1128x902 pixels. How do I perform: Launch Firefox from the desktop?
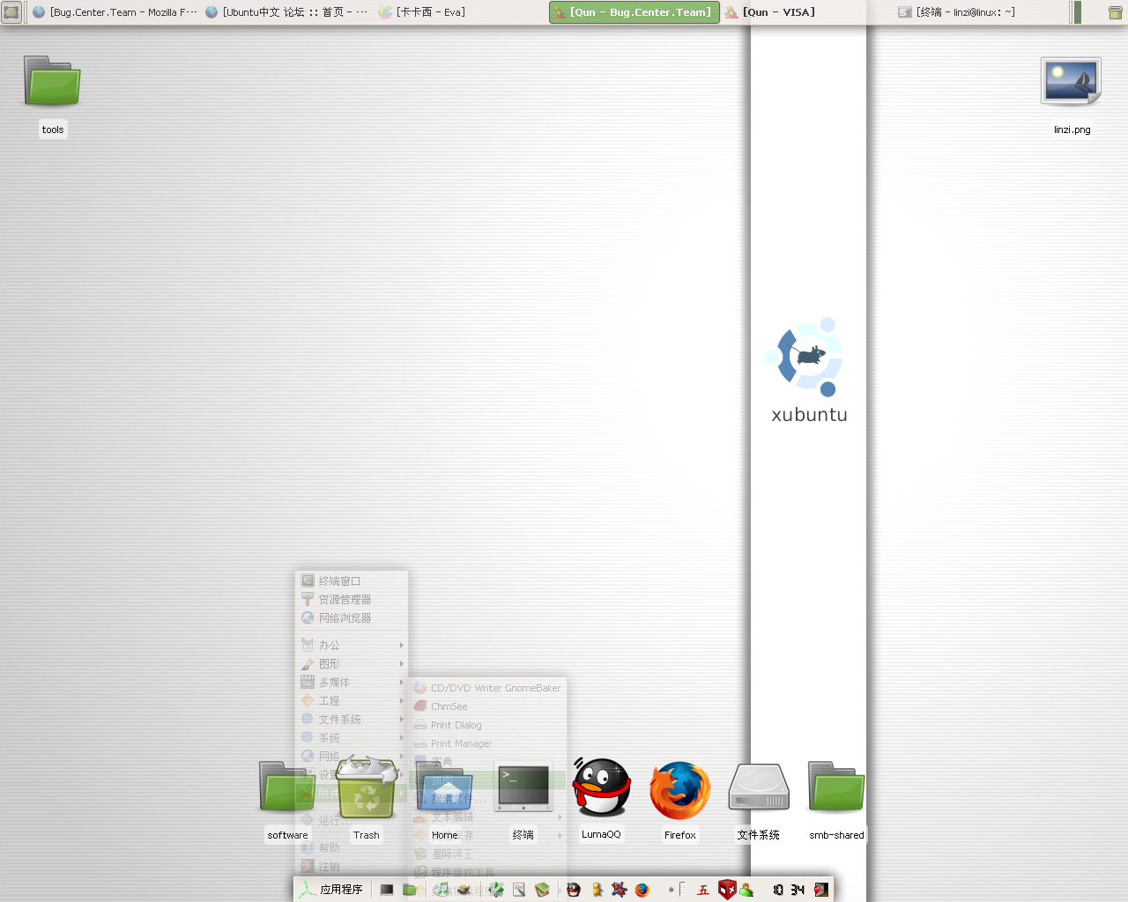pos(679,790)
